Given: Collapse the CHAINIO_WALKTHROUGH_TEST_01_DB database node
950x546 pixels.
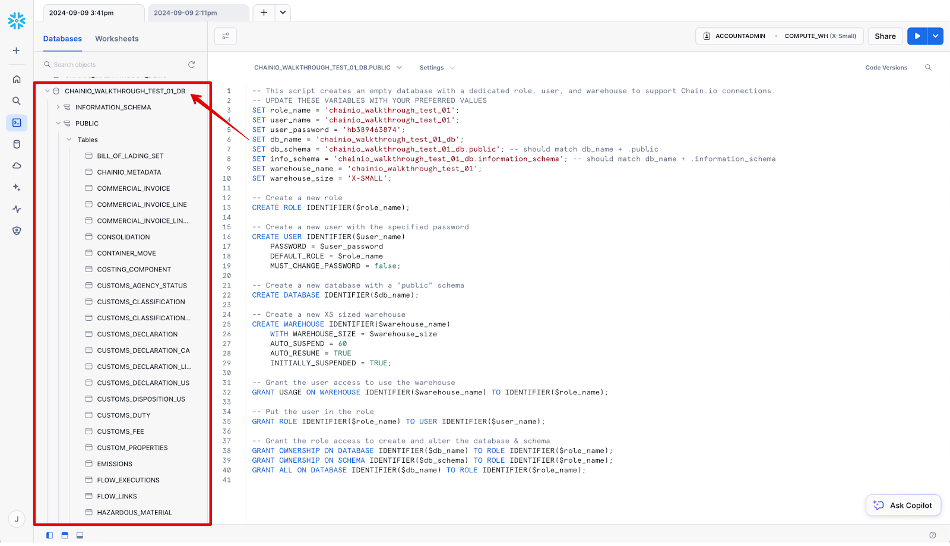Looking at the screenshot, I should click(x=47, y=91).
